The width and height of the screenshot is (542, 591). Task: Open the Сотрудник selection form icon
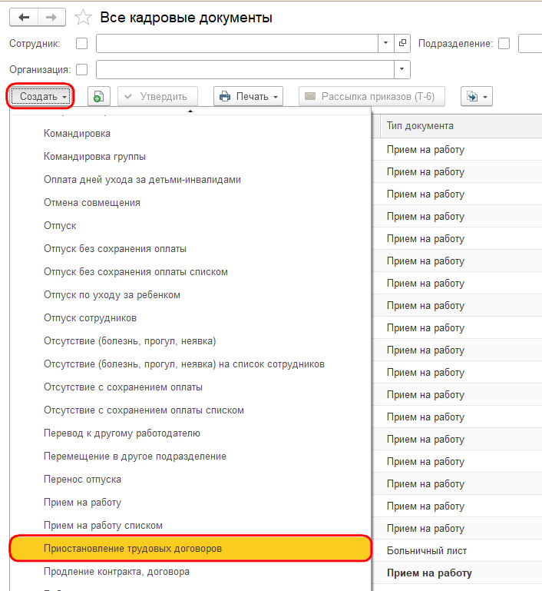pos(402,43)
